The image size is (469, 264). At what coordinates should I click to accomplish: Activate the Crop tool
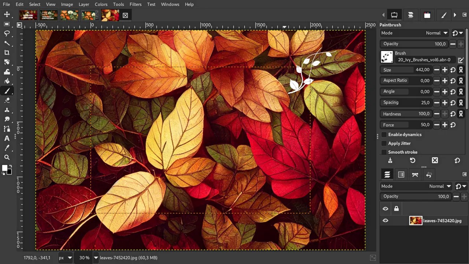tap(7, 52)
